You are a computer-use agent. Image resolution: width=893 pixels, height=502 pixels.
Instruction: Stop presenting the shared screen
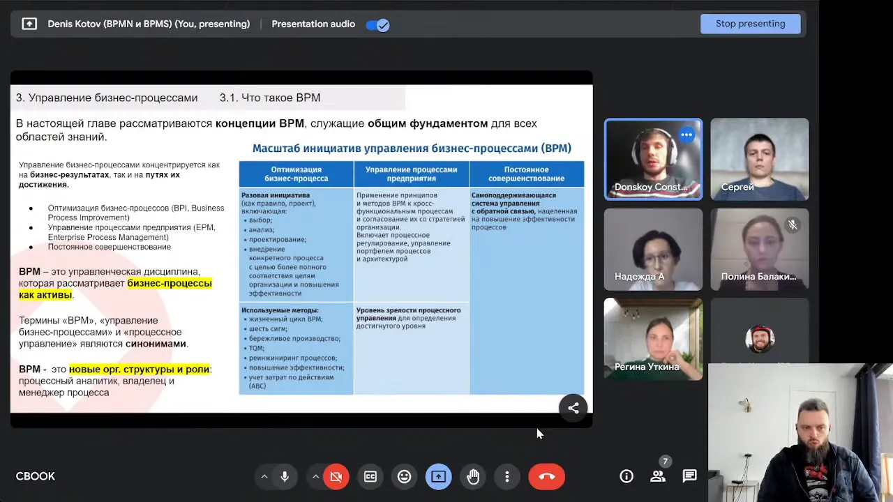click(750, 24)
